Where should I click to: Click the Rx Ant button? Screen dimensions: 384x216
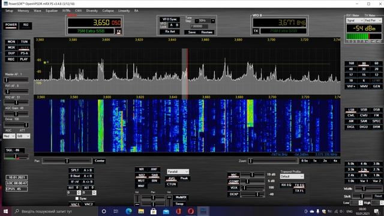click(x=170, y=32)
